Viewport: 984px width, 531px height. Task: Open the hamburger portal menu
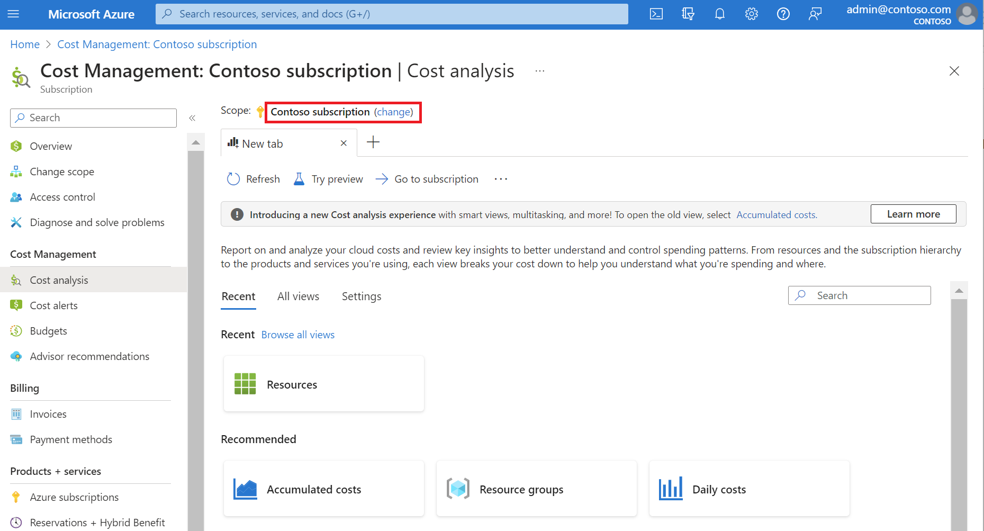[14, 14]
